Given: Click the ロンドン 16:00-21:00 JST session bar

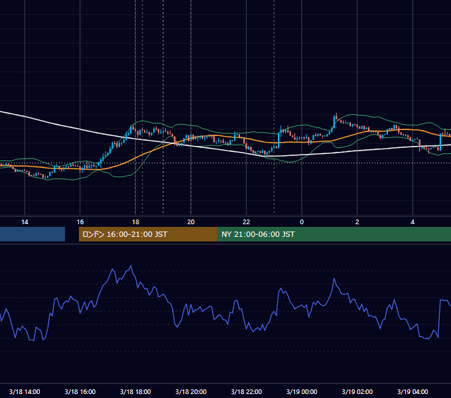Looking at the screenshot, I should click(x=148, y=234).
